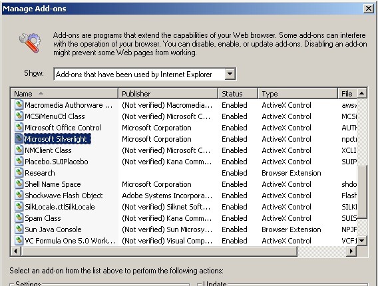The image size is (378, 286).
Task: Click Browser Extension type in Research row
Action: 291,173
